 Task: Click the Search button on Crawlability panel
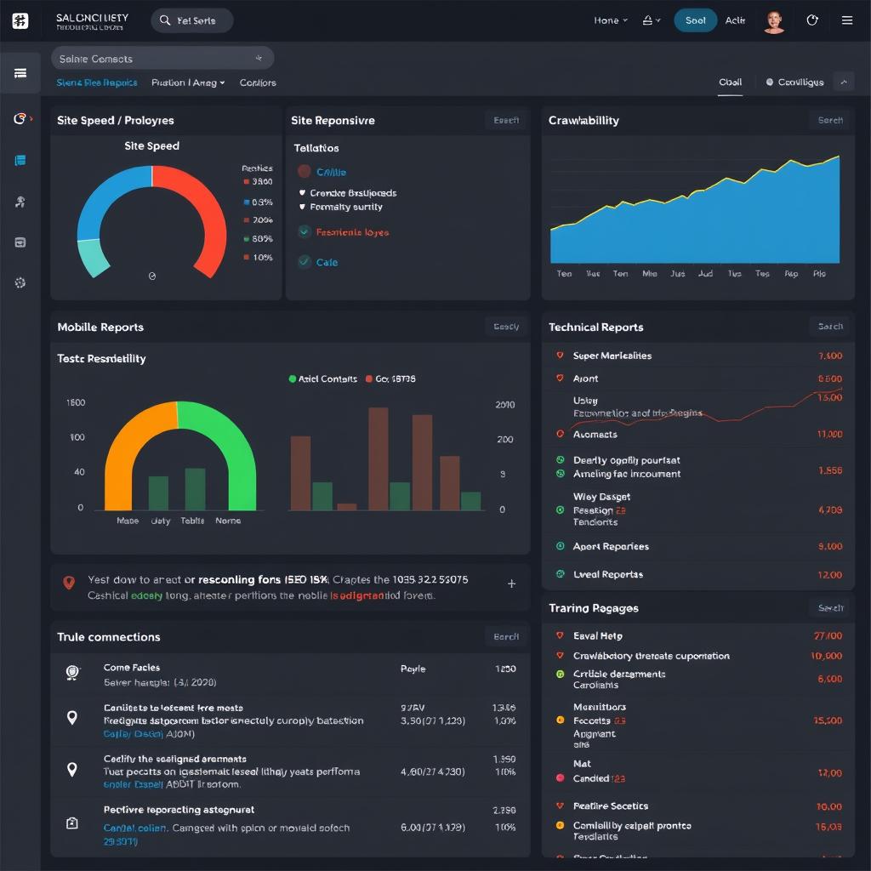pos(829,120)
